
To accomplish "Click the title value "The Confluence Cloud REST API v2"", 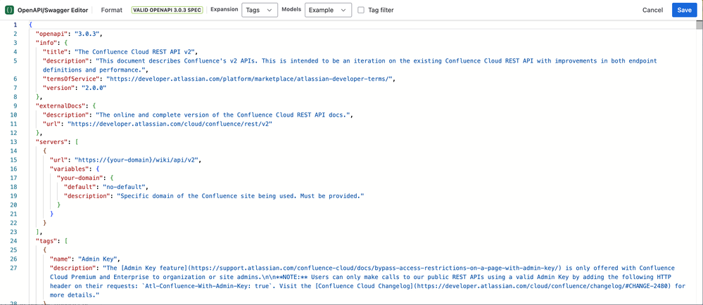I will click(134, 51).
